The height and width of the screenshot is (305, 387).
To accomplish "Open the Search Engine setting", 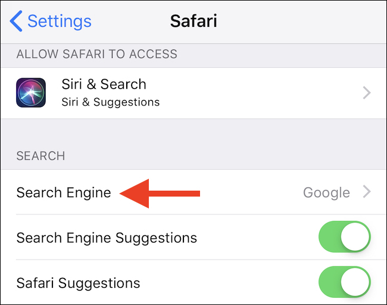I will 193,192.
